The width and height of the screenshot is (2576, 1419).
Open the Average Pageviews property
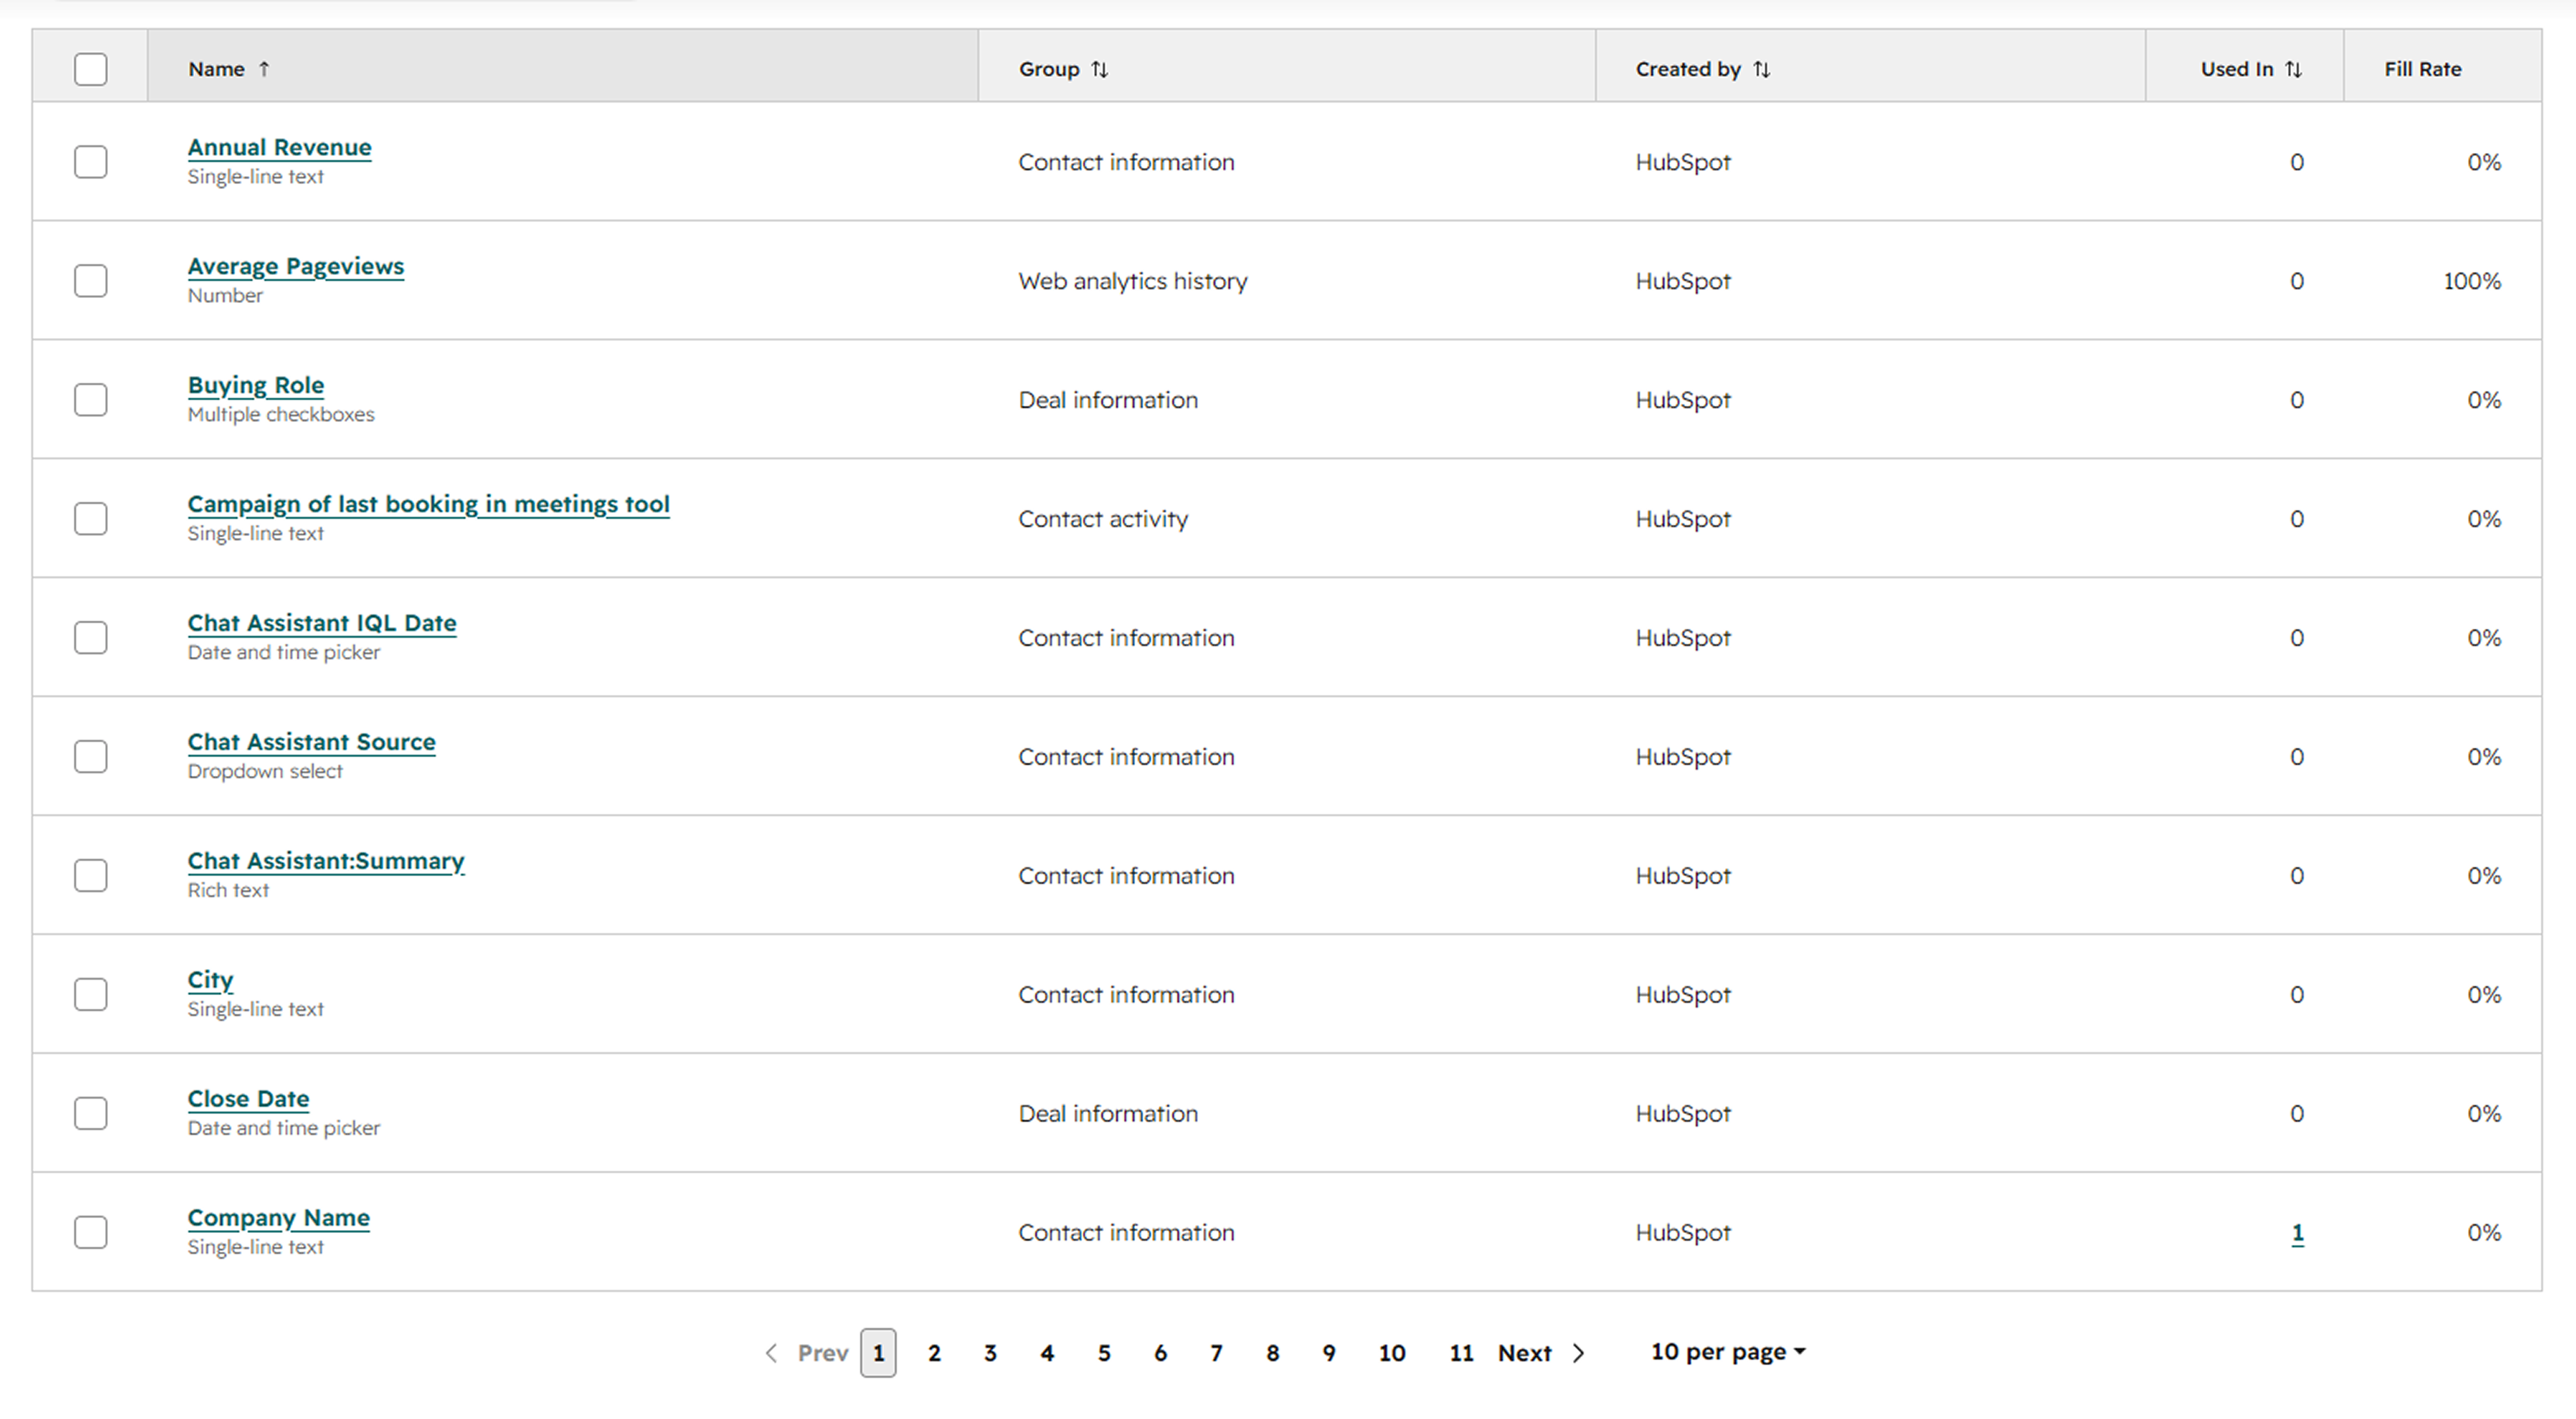coord(296,266)
